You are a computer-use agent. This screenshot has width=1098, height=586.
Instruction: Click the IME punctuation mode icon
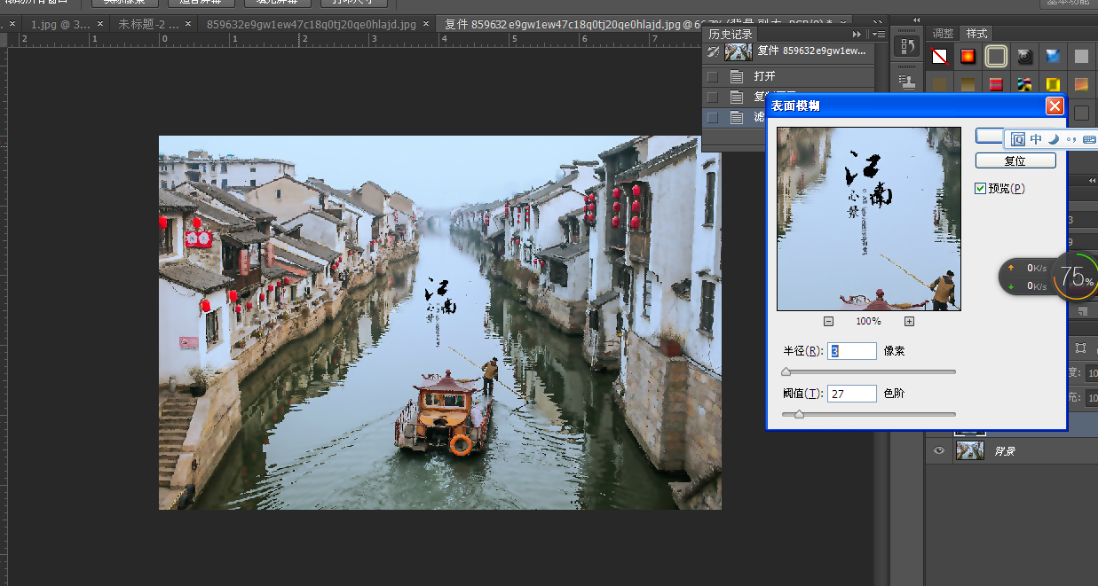coord(1071,139)
